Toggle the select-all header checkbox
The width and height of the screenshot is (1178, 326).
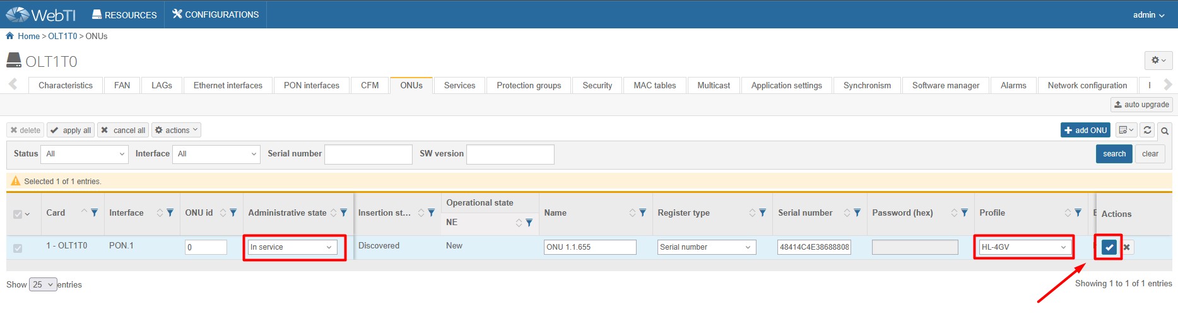(18, 214)
